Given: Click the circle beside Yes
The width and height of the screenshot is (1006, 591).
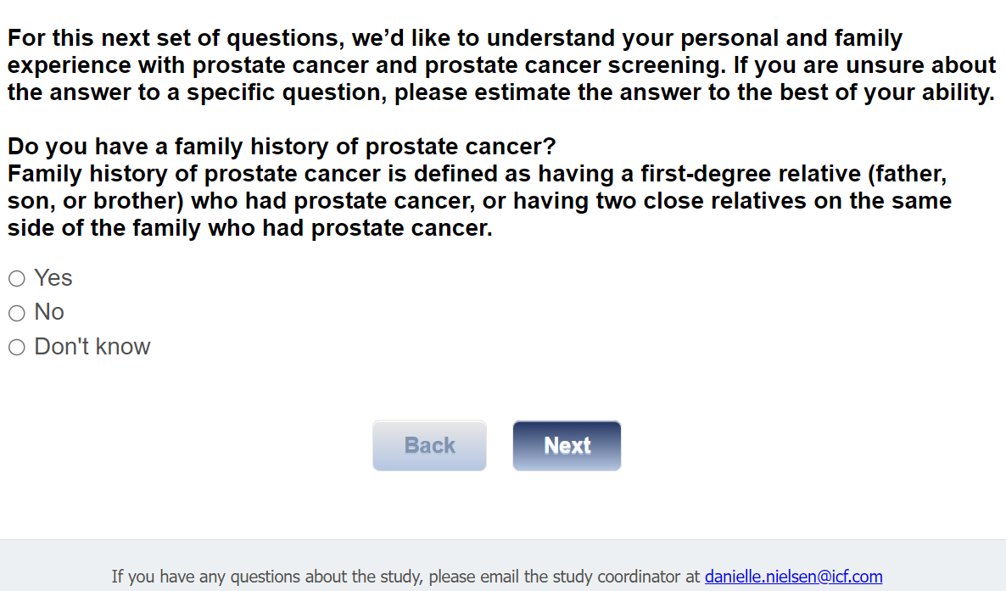Looking at the screenshot, I should click(17, 279).
